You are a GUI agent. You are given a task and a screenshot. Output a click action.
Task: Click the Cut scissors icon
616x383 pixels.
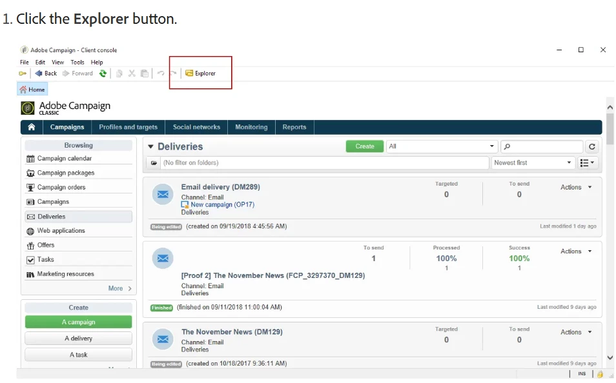click(132, 74)
